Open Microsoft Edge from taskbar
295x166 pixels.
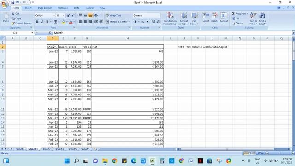pos(133,161)
